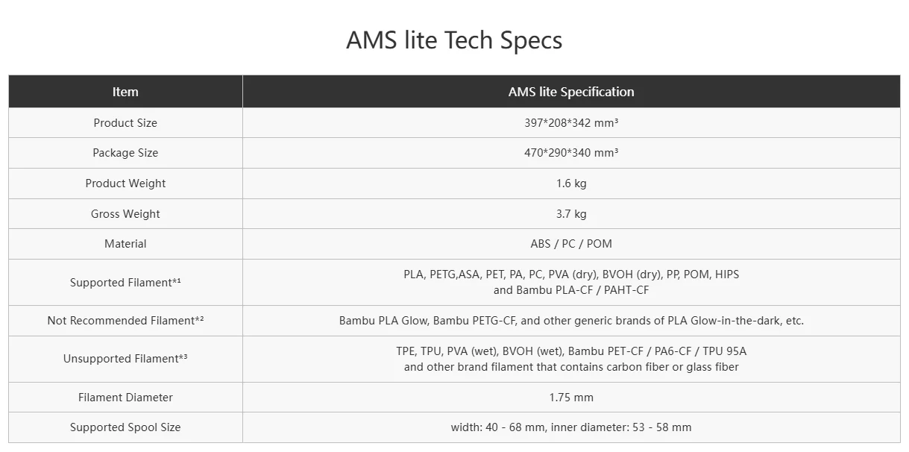This screenshot has width=909, height=452.
Task: Click the "Product Weight" row label
Action: (x=125, y=183)
